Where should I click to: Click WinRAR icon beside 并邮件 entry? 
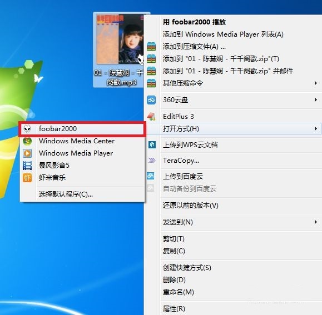point(151,71)
